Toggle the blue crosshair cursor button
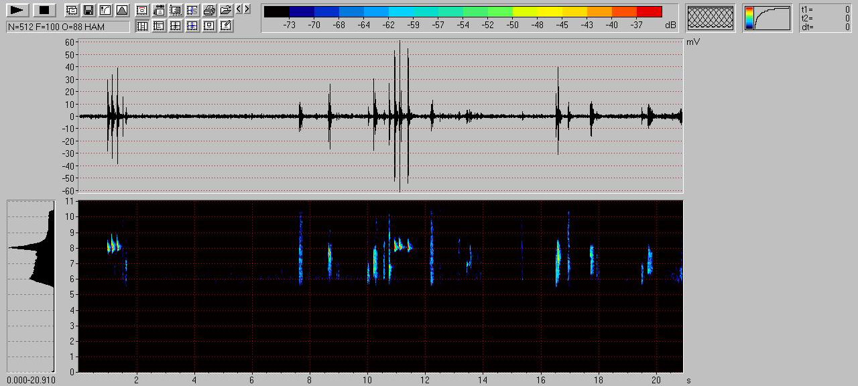This screenshot has height=386, width=858. tap(192, 26)
